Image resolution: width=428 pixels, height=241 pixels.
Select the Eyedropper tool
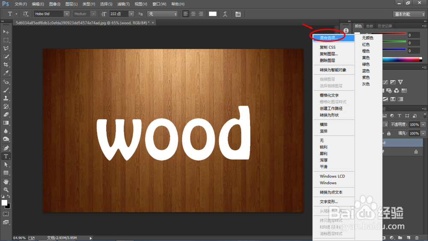(x=6, y=73)
